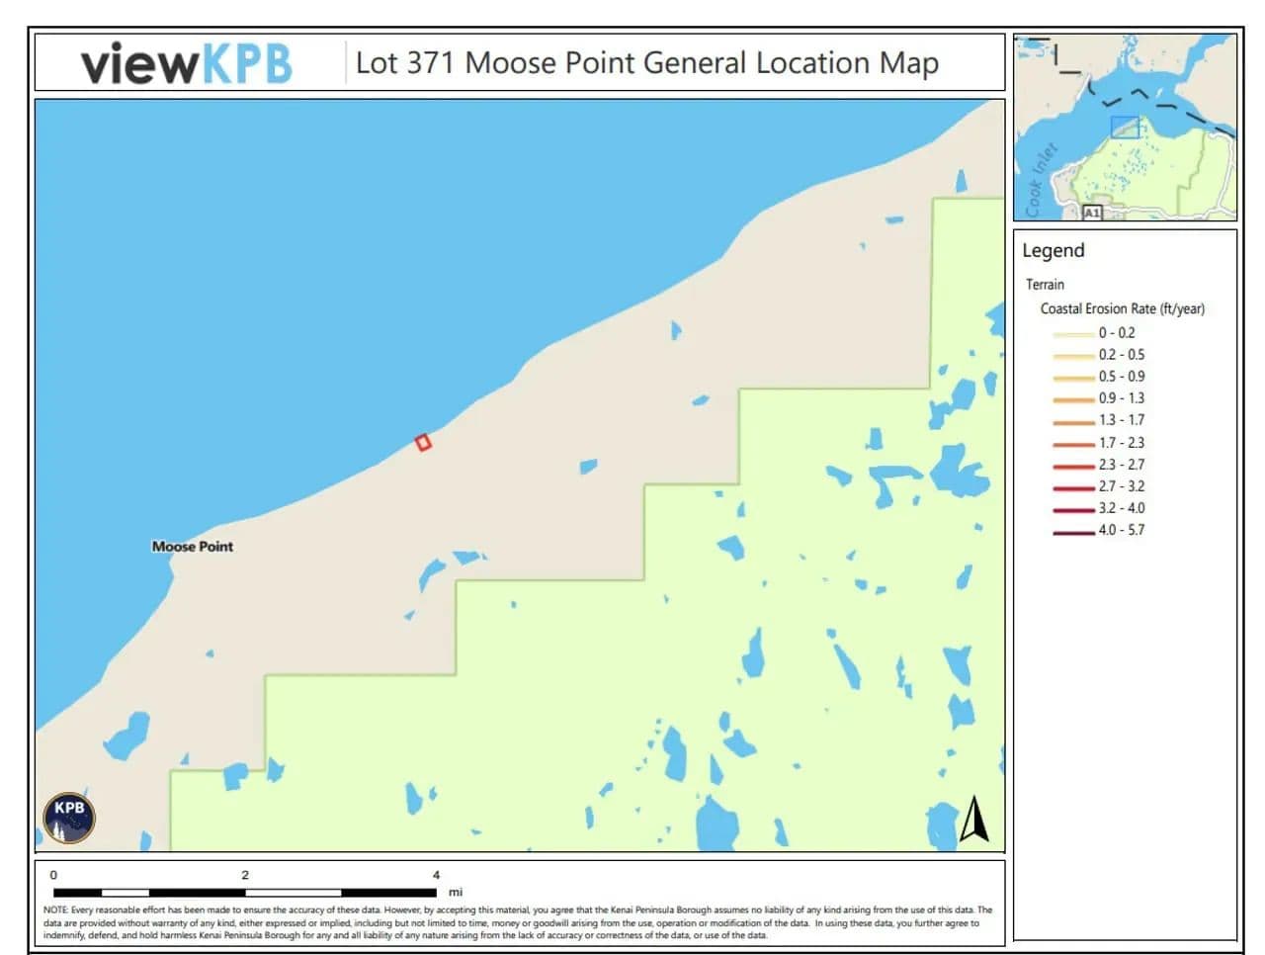Select the 0 - 0.2 erosion rate swatch
The width and height of the screenshot is (1265, 955).
click(x=1073, y=334)
